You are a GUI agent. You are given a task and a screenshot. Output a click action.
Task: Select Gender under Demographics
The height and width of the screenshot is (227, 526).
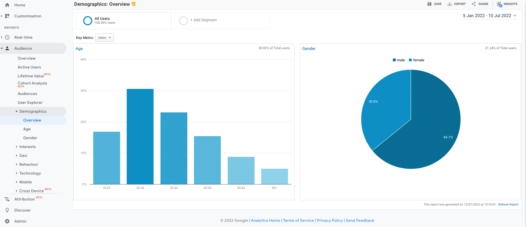pyautogui.click(x=30, y=138)
